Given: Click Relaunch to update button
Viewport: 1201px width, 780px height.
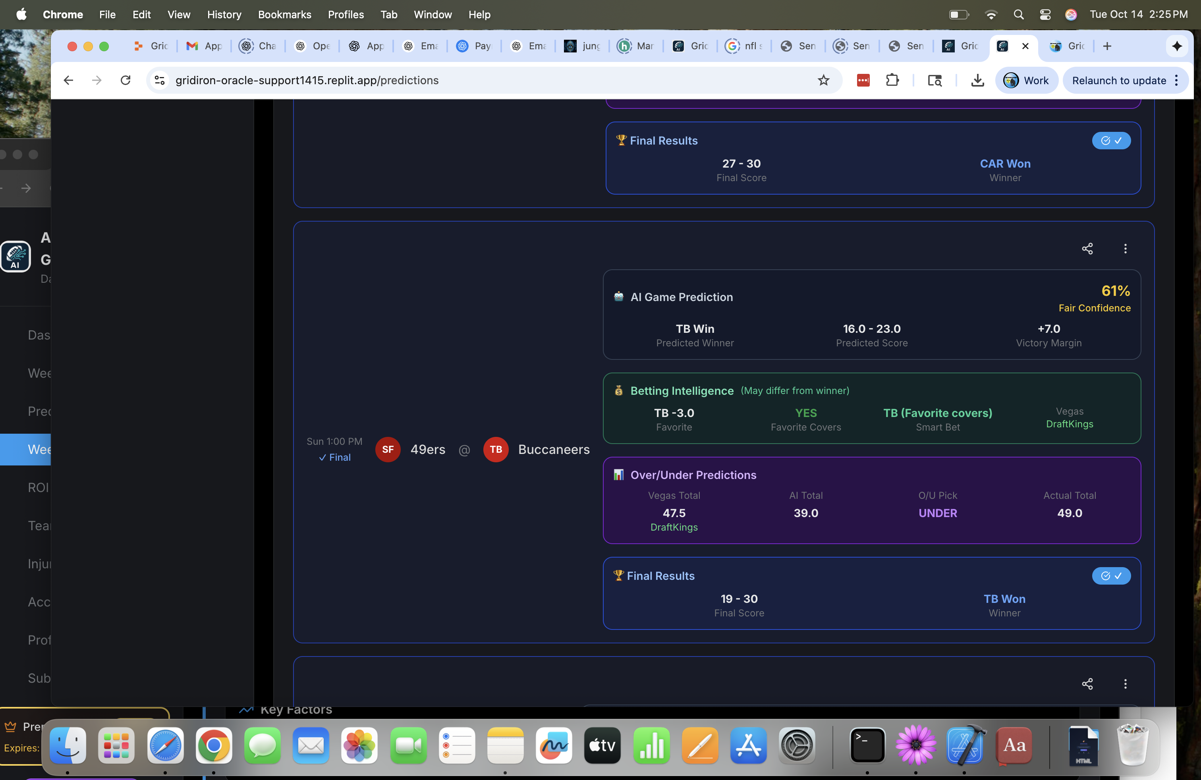Looking at the screenshot, I should point(1119,80).
